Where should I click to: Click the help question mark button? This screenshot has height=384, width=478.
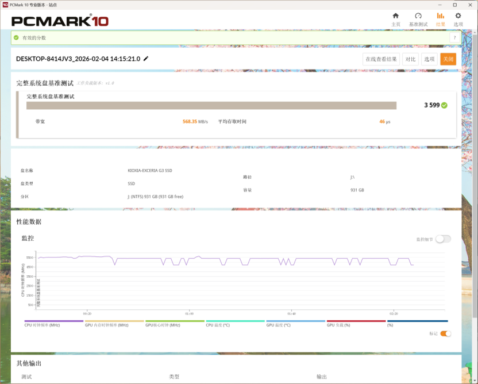(454, 37)
